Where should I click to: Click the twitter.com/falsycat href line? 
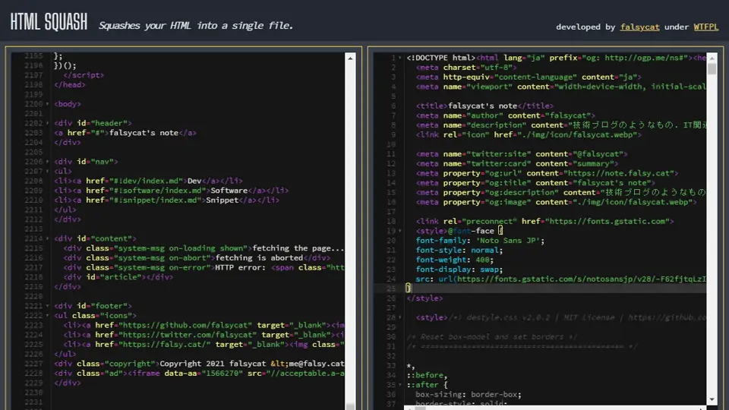pyautogui.click(x=204, y=335)
